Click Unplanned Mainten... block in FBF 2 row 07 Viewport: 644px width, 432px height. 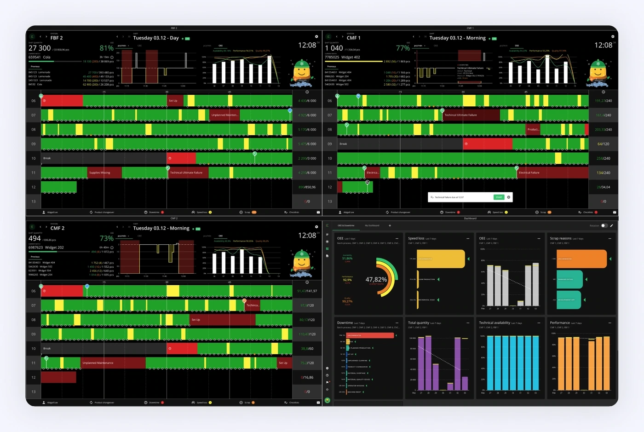pyautogui.click(x=224, y=115)
